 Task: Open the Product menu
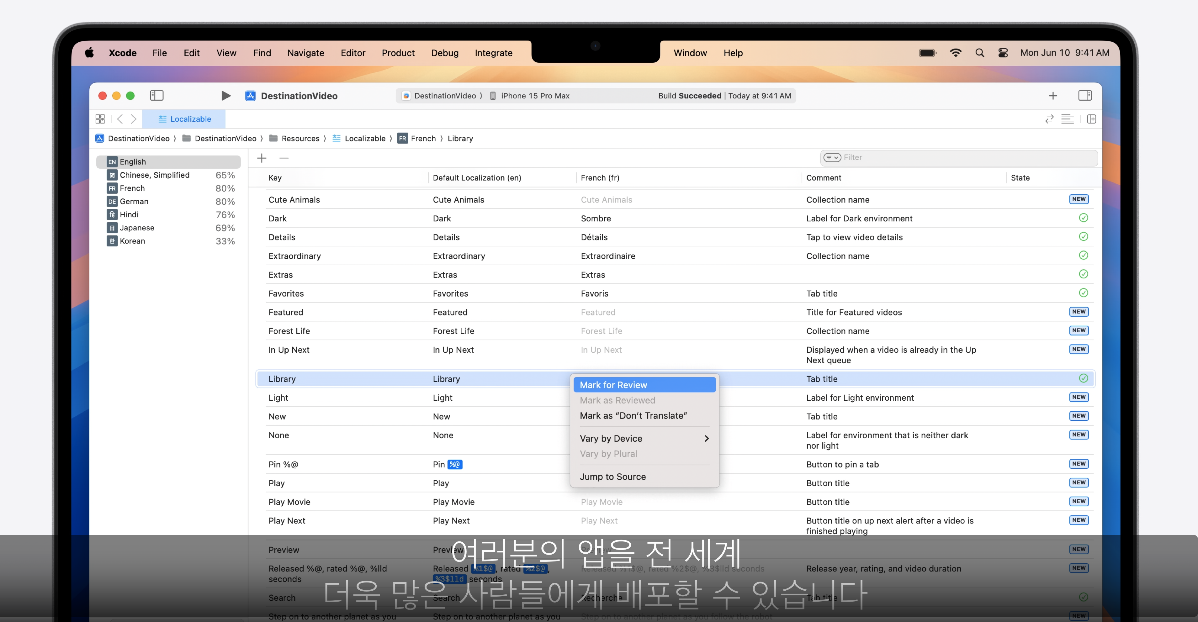coord(398,53)
